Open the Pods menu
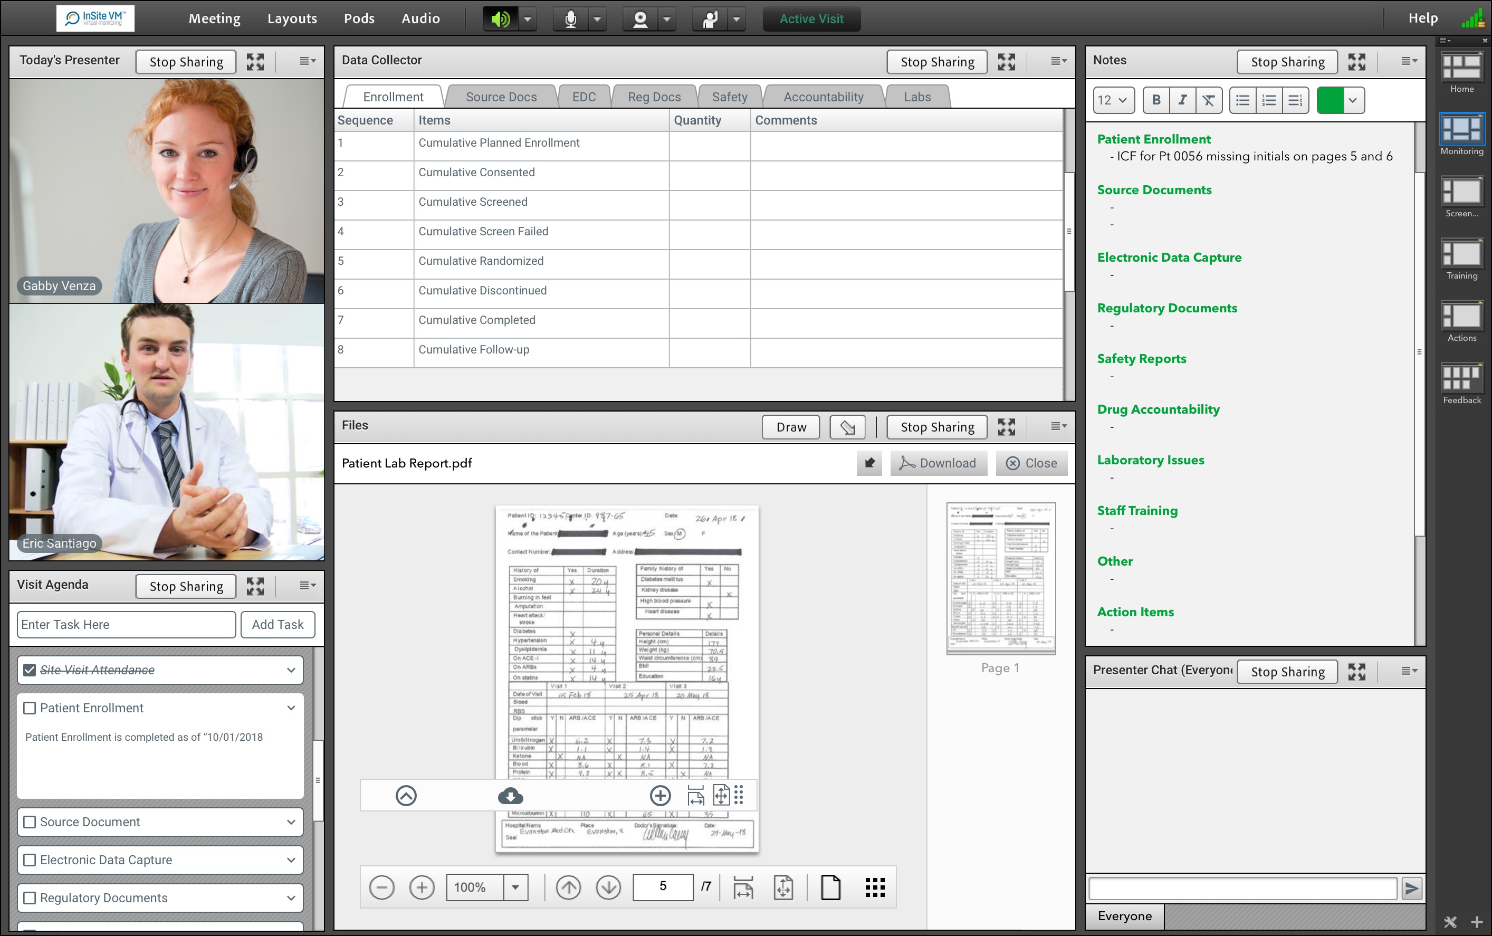 [x=359, y=18]
